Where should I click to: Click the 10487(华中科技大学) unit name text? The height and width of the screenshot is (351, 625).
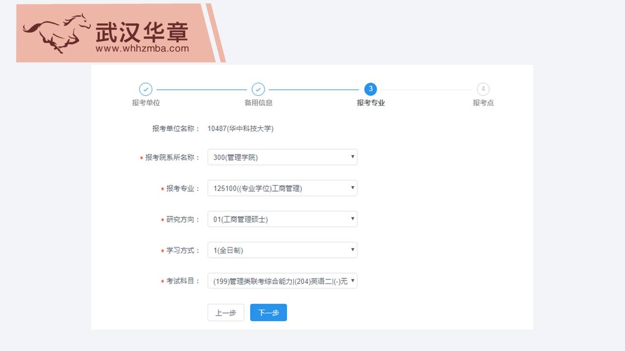coord(240,129)
